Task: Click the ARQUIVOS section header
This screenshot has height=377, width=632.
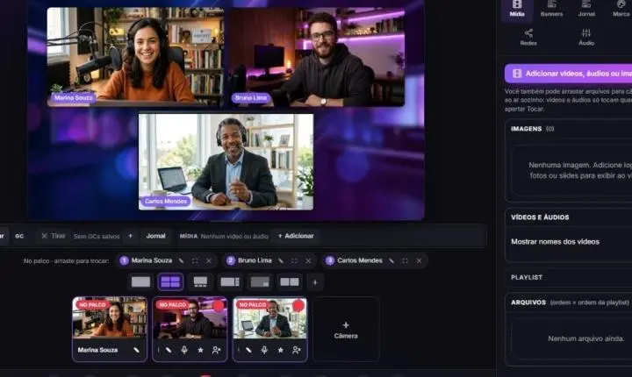Action: [x=528, y=302]
